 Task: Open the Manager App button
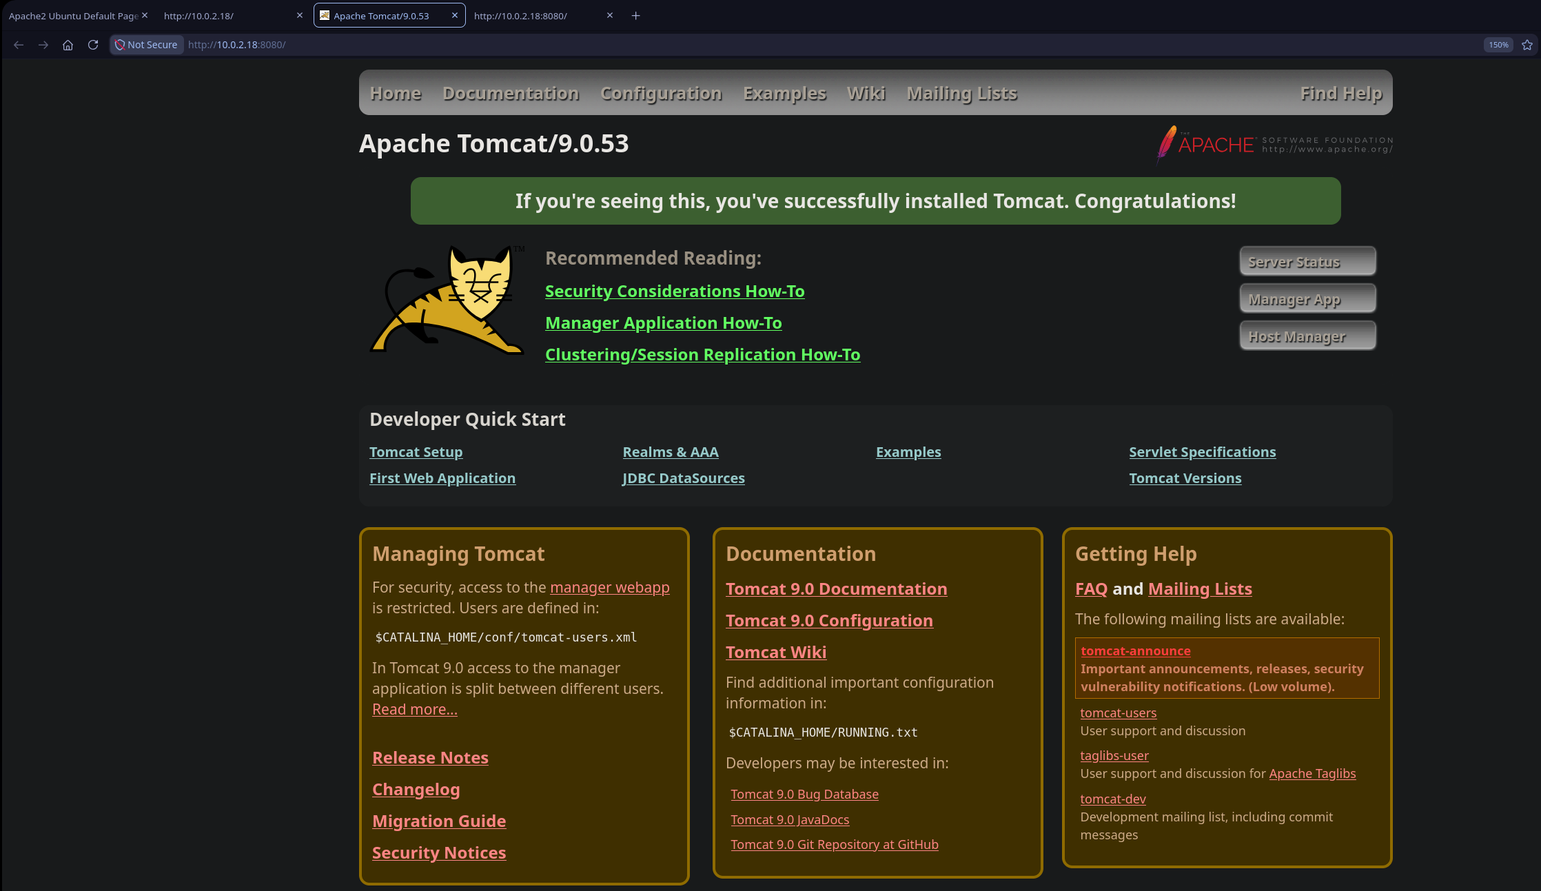[1307, 298]
